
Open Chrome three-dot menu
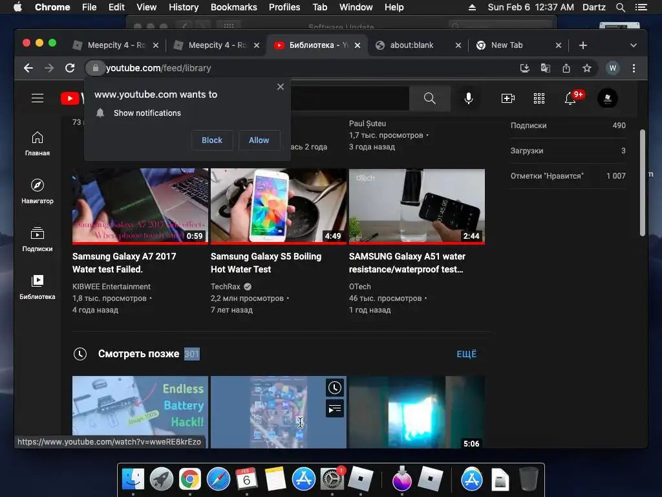click(x=634, y=68)
